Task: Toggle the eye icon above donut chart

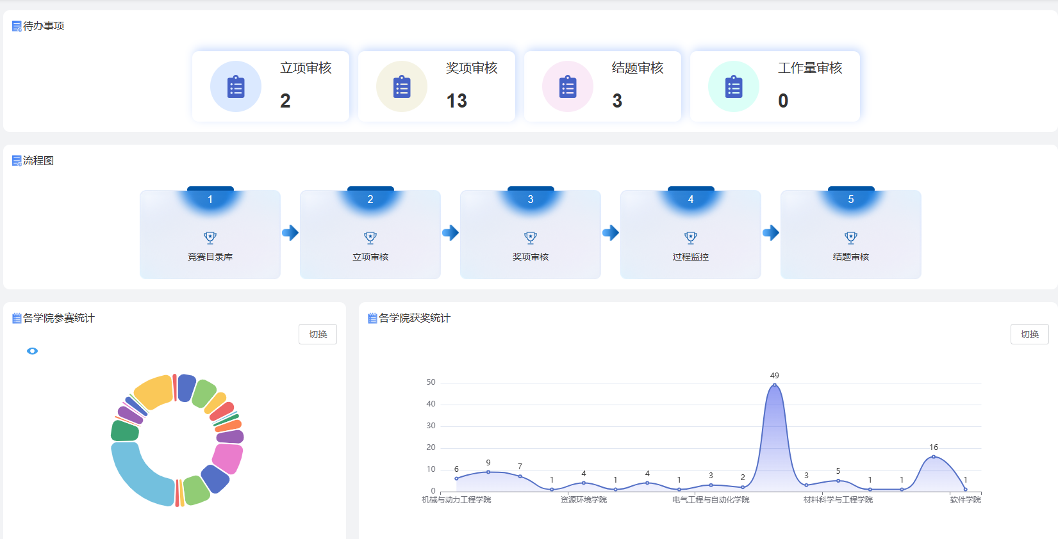Action: click(33, 351)
